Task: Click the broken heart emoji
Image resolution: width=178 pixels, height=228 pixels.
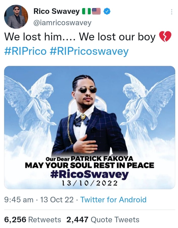Action: (x=165, y=36)
